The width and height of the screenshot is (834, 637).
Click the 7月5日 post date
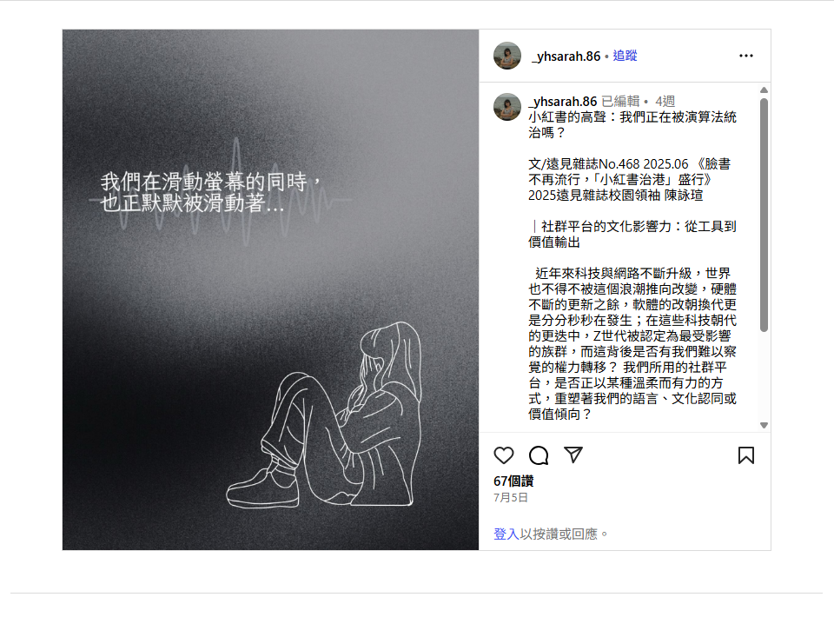[511, 498]
